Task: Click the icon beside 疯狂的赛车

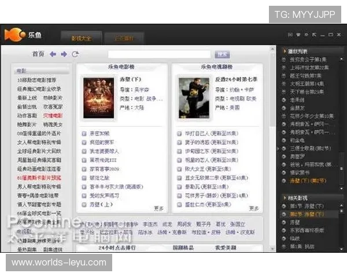Action: pos(85,143)
